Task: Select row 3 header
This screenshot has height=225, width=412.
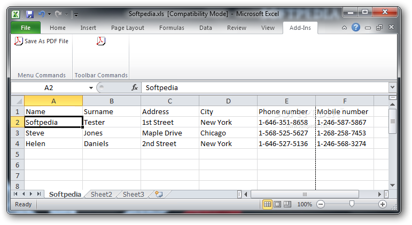Action: (x=17, y=133)
